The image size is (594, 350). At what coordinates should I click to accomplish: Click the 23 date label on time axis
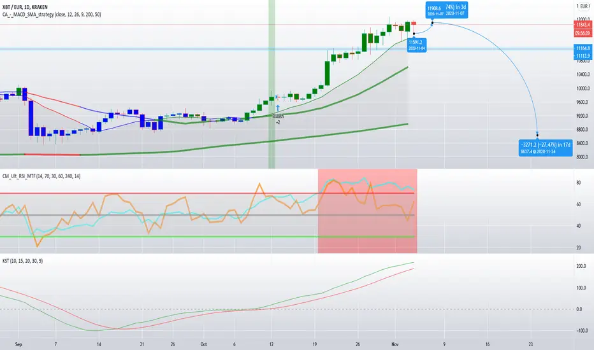pyautogui.click(x=530, y=344)
